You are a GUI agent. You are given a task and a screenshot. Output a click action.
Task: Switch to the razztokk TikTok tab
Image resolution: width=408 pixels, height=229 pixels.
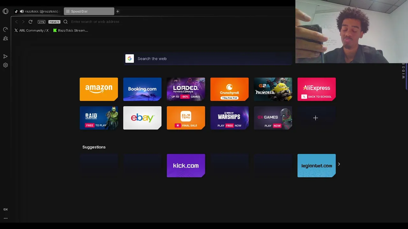pos(37,11)
